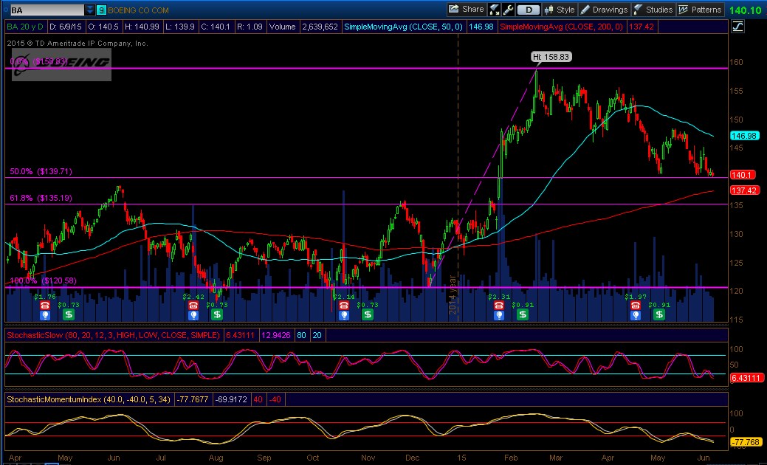Click the SimpleMovingAvg (CLOSE, 50, 0) label

[404, 27]
